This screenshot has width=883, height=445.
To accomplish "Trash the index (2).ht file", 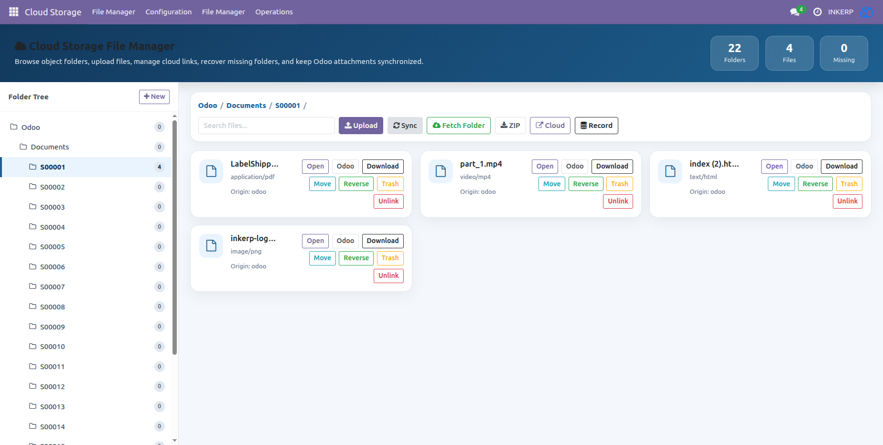I will pos(849,184).
